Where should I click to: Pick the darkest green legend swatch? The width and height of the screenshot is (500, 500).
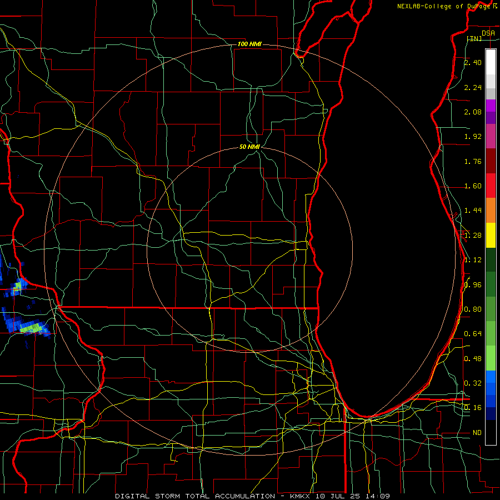coord(491,259)
